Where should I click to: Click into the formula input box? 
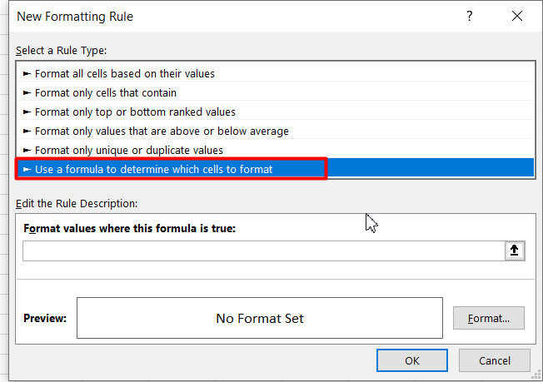tap(264, 251)
